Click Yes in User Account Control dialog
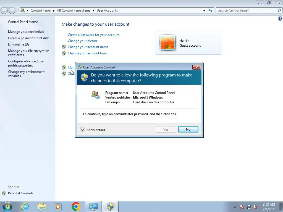This screenshot has width=283, height=212. pyautogui.click(x=166, y=129)
